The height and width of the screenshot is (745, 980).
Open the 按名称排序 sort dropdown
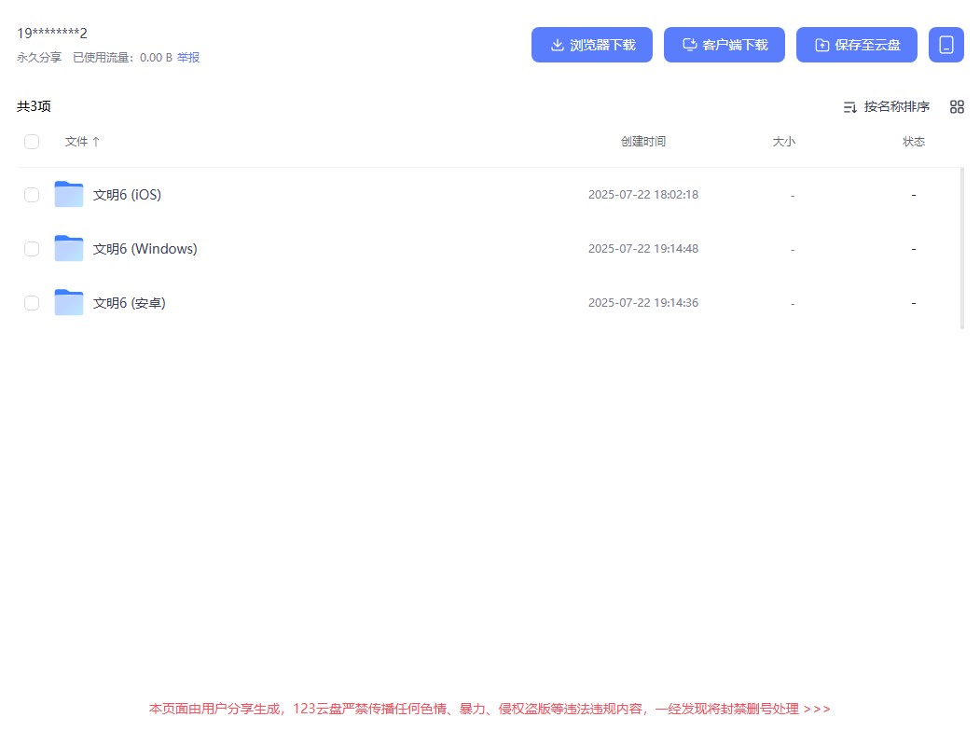click(x=896, y=106)
